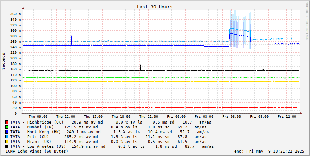Click legend label 'TATA - Miami (US)'

[x=31, y=142]
